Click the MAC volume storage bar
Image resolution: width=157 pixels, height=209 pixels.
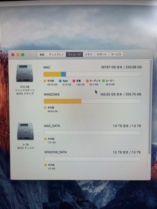(x=92, y=74)
